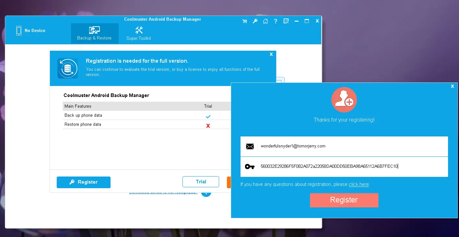The image size is (459, 237).
Task: Open help via question mark icon
Action: (276, 21)
